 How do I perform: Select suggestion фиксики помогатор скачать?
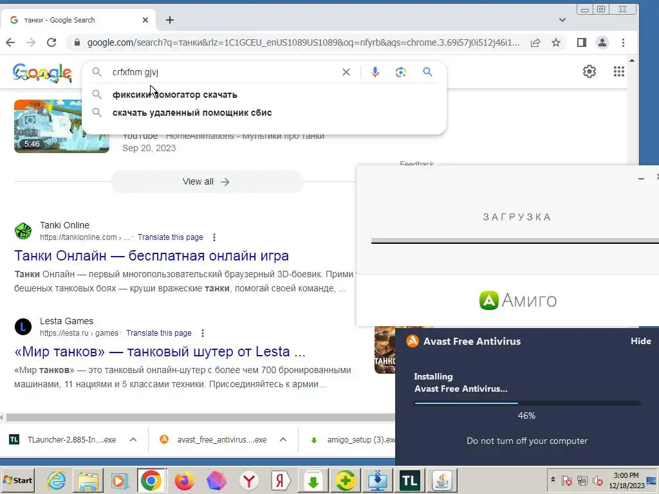pyautogui.click(x=264, y=95)
